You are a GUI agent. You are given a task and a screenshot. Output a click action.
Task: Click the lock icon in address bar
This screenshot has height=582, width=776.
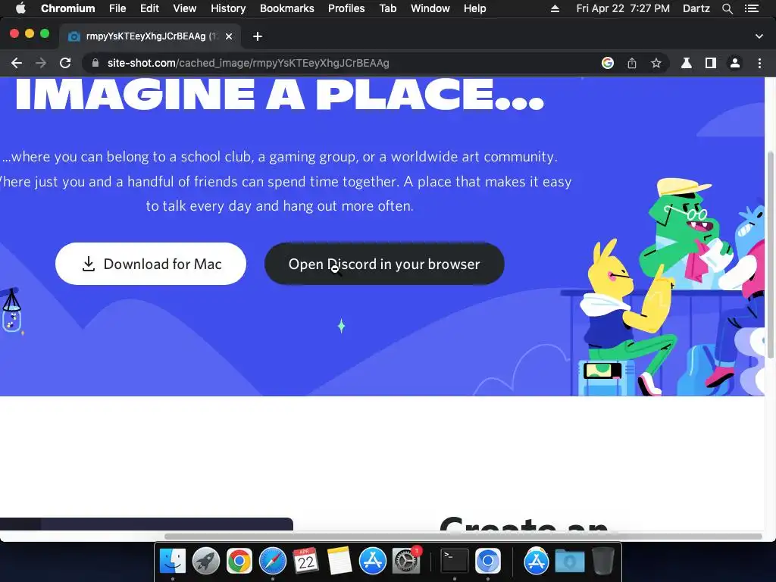pos(95,63)
